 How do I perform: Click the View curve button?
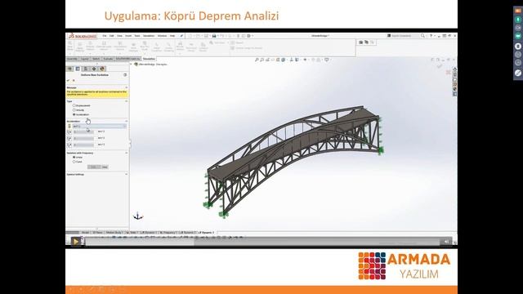[105, 167]
